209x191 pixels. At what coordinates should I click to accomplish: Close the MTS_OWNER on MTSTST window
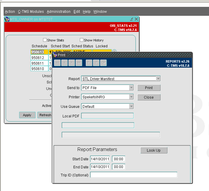click(136, 19)
